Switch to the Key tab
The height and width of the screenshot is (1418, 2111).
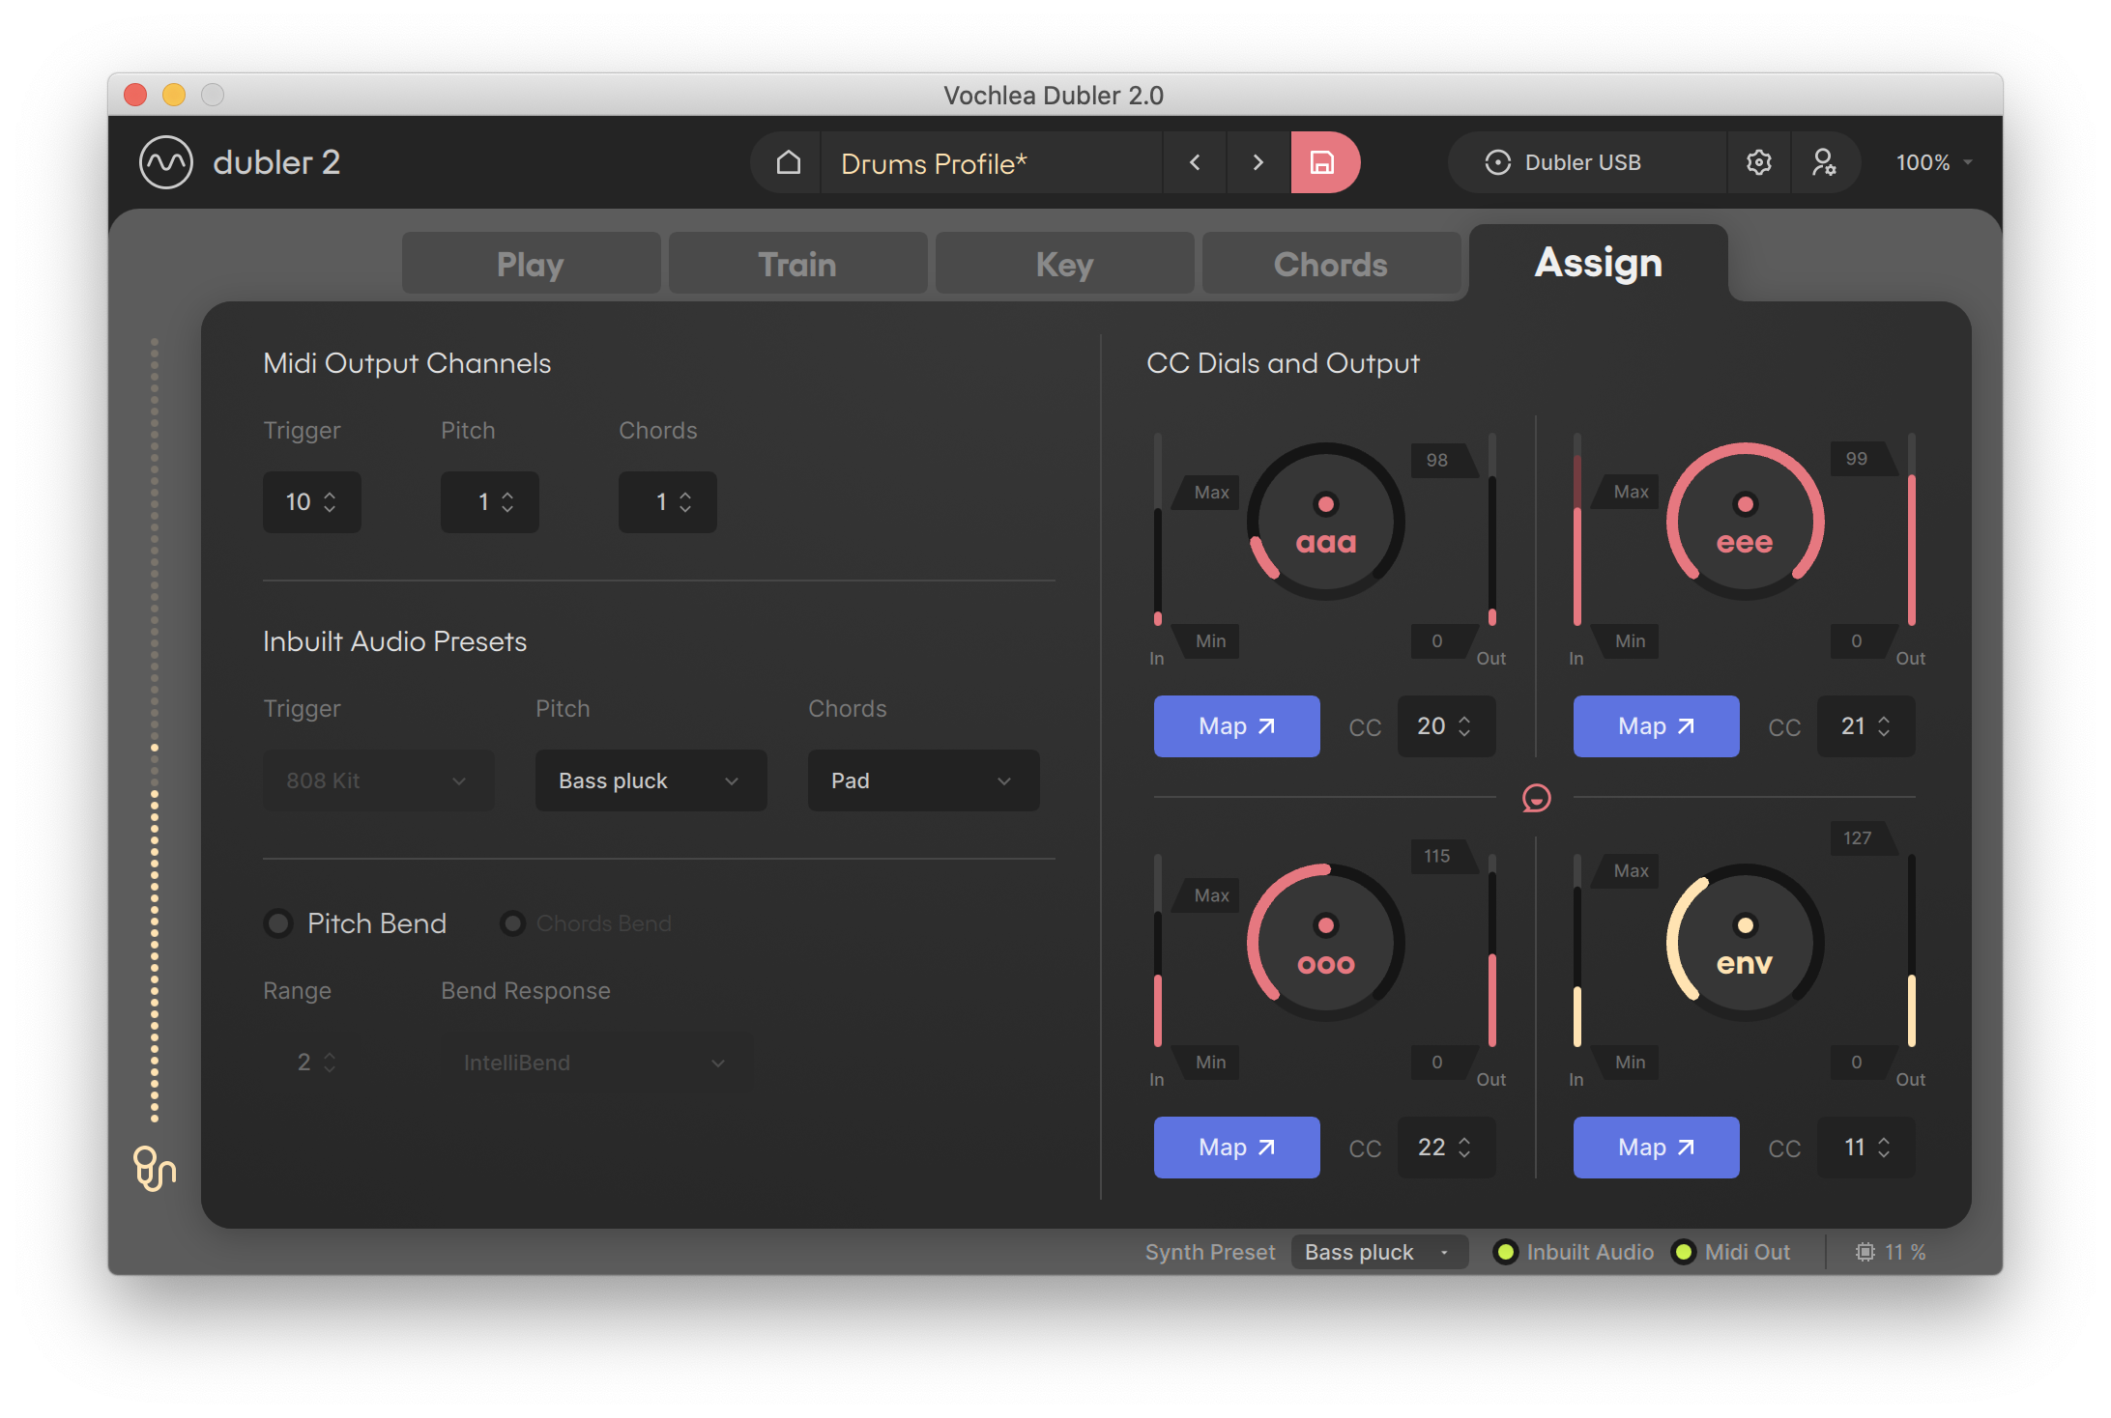click(1064, 264)
